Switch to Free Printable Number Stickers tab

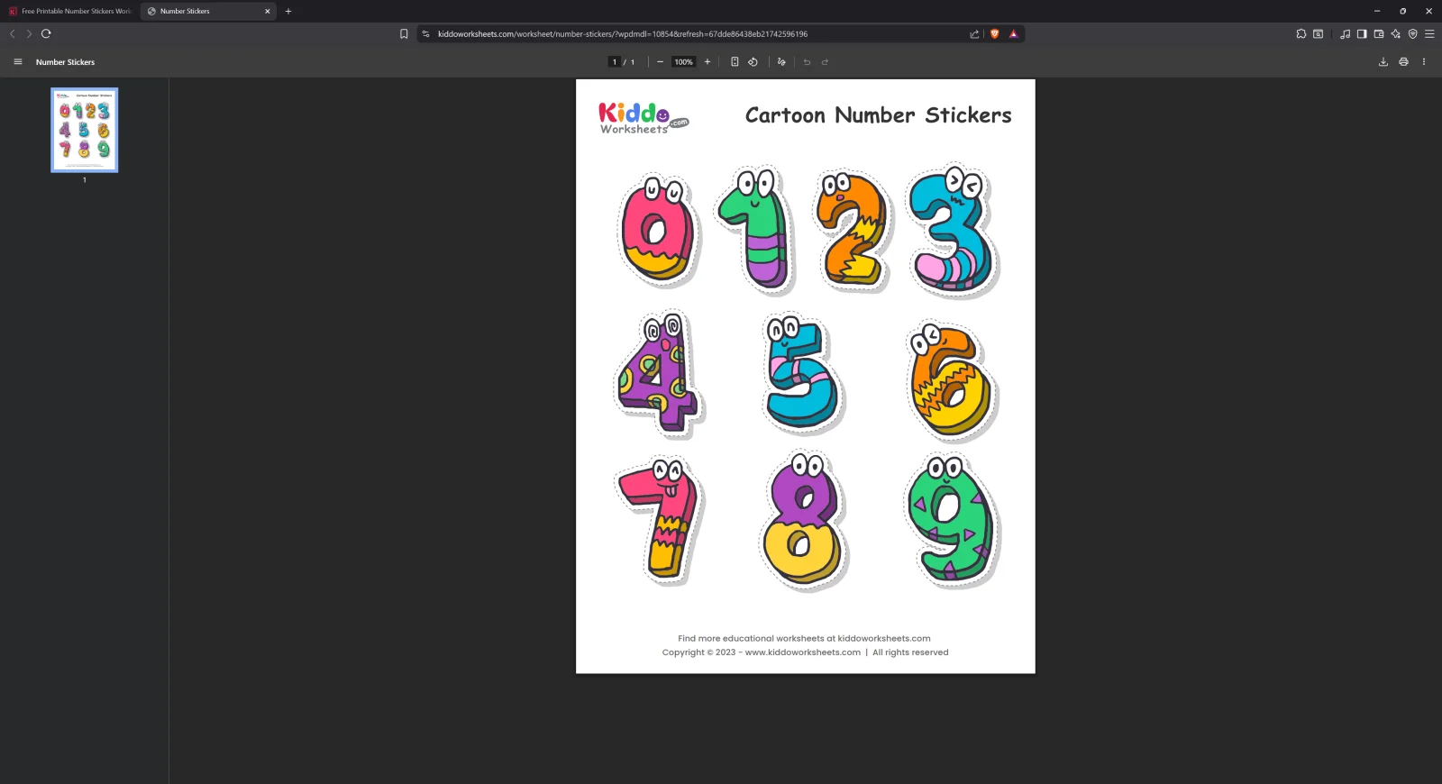70,12
